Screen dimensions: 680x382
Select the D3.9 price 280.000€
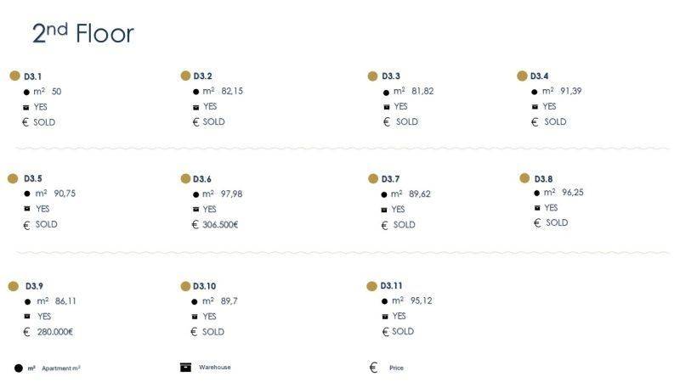click(x=55, y=332)
